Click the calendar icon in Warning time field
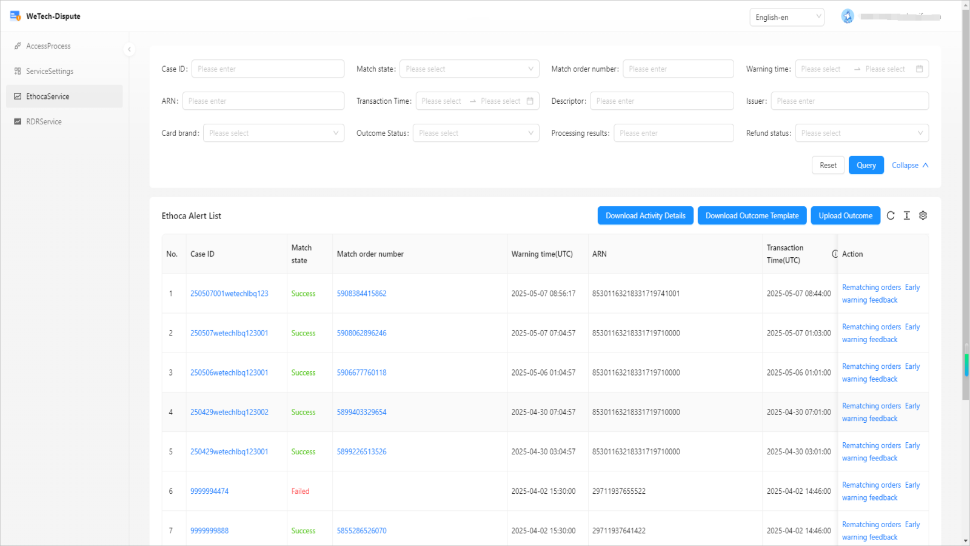 coord(919,69)
